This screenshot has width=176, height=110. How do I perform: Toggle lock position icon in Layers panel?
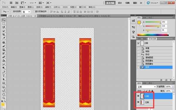pos(150,91)
